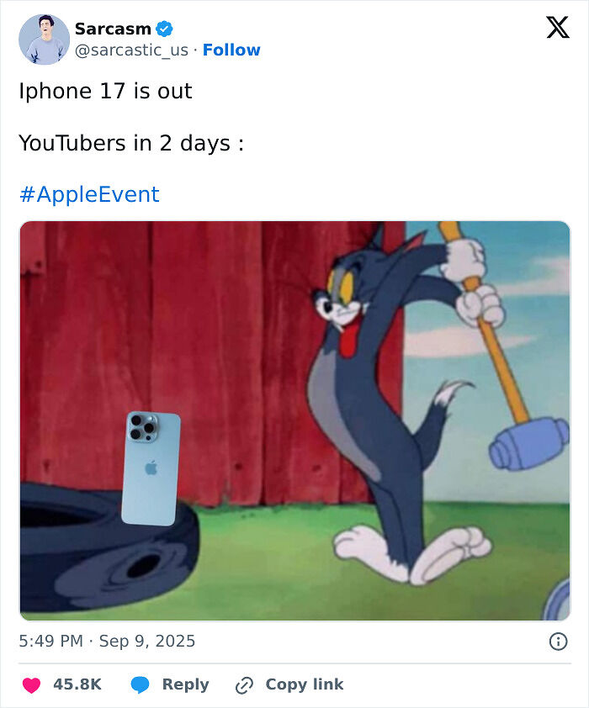Click the blue iPhone in the meme

coord(151,468)
